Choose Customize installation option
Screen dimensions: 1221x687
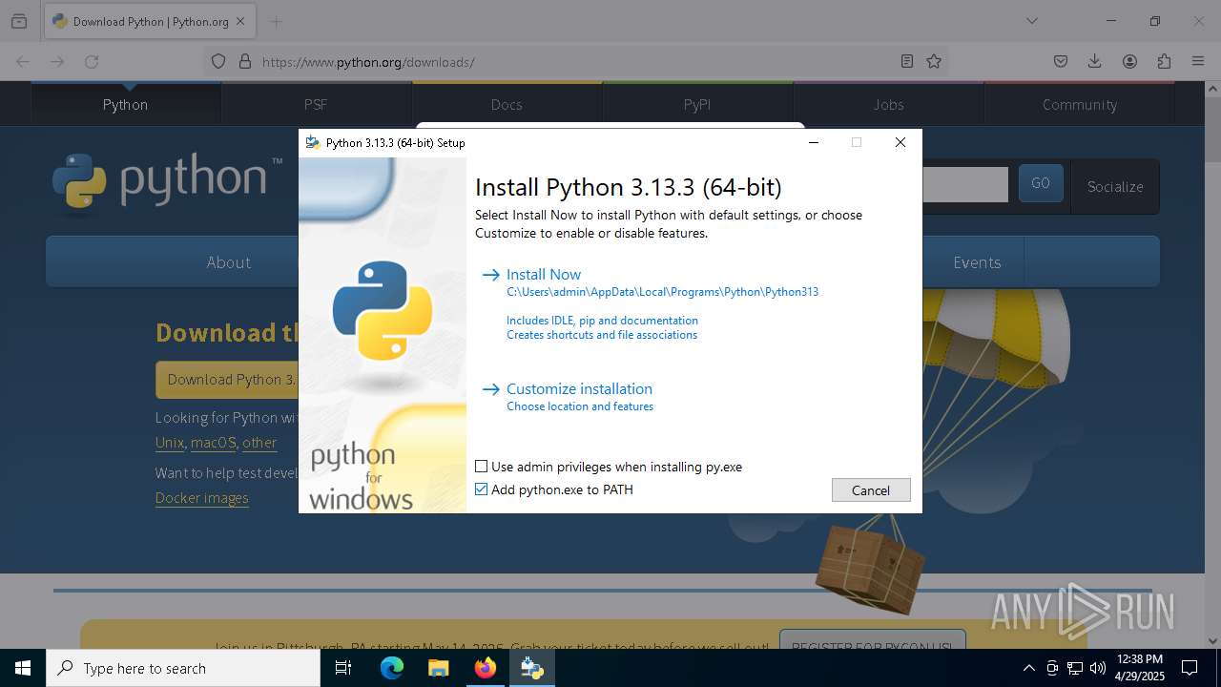pyautogui.click(x=579, y=388)
